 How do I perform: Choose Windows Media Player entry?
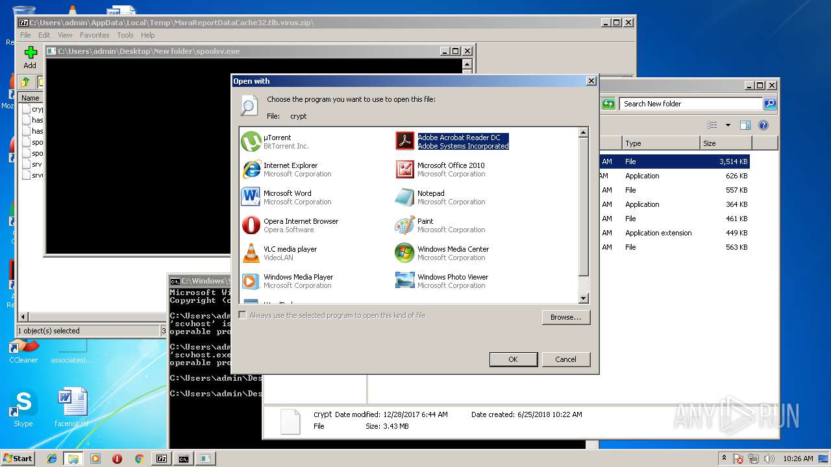coord(288,281)
